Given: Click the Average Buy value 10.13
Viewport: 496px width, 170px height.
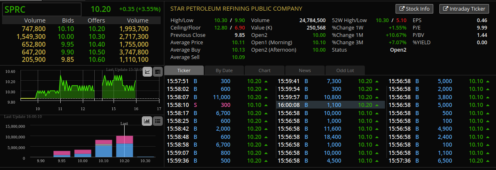Looking at the screenshot, I should [x=238, y=50].
